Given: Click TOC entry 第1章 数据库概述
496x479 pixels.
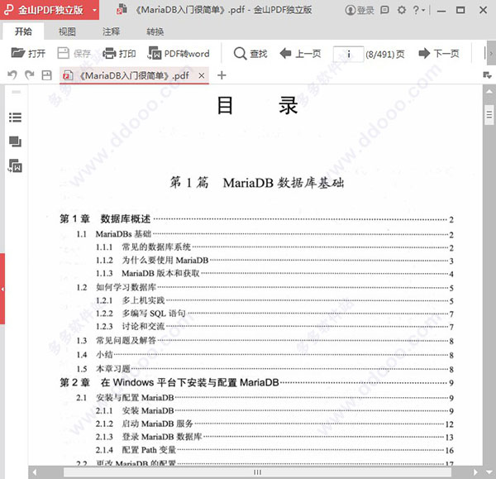Looking at the screenshot, I should click(256, 218).
